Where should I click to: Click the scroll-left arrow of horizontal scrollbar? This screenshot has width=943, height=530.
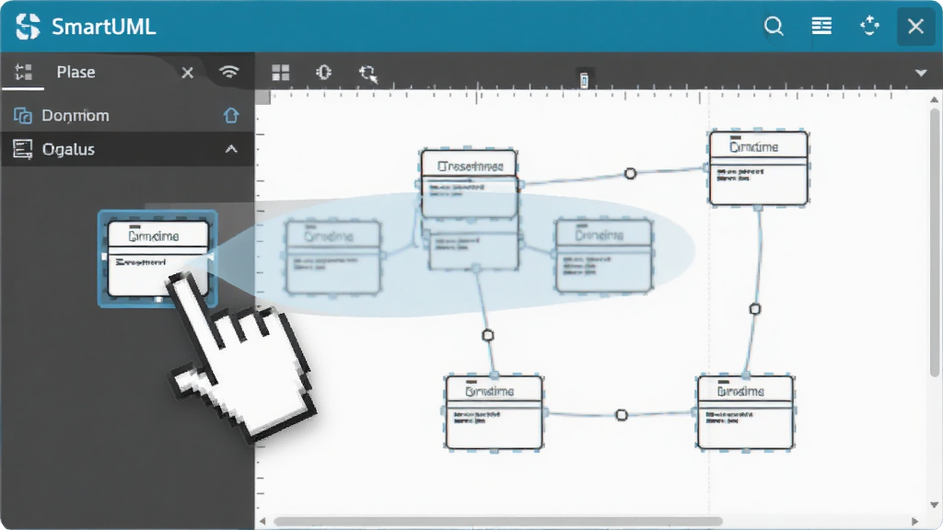[x=262, y=522]
